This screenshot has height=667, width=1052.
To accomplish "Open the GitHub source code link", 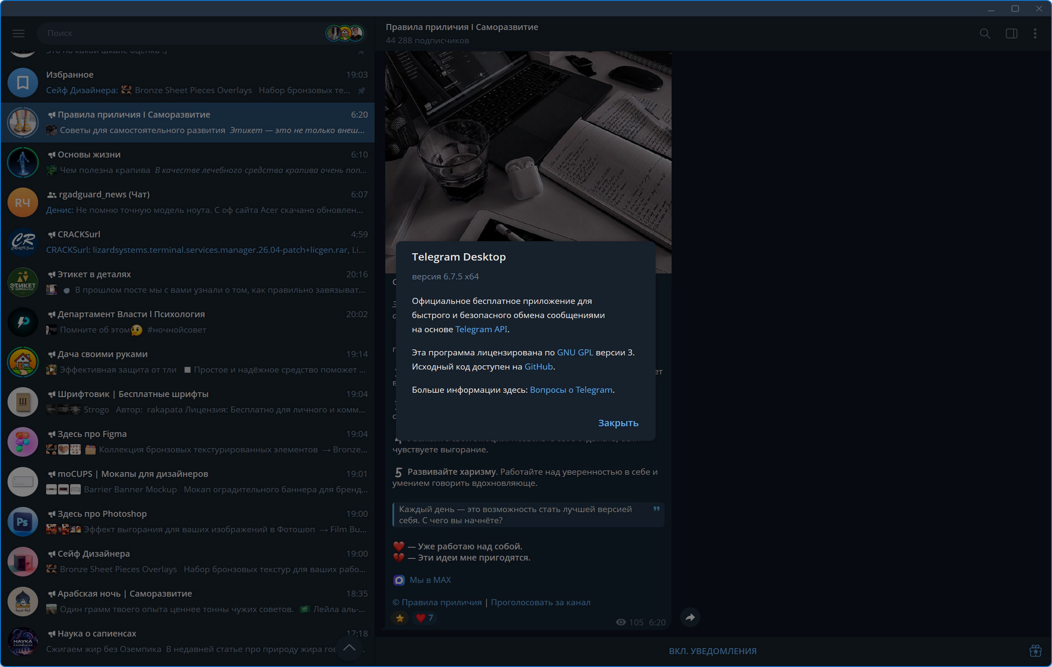I will point(538,367).
